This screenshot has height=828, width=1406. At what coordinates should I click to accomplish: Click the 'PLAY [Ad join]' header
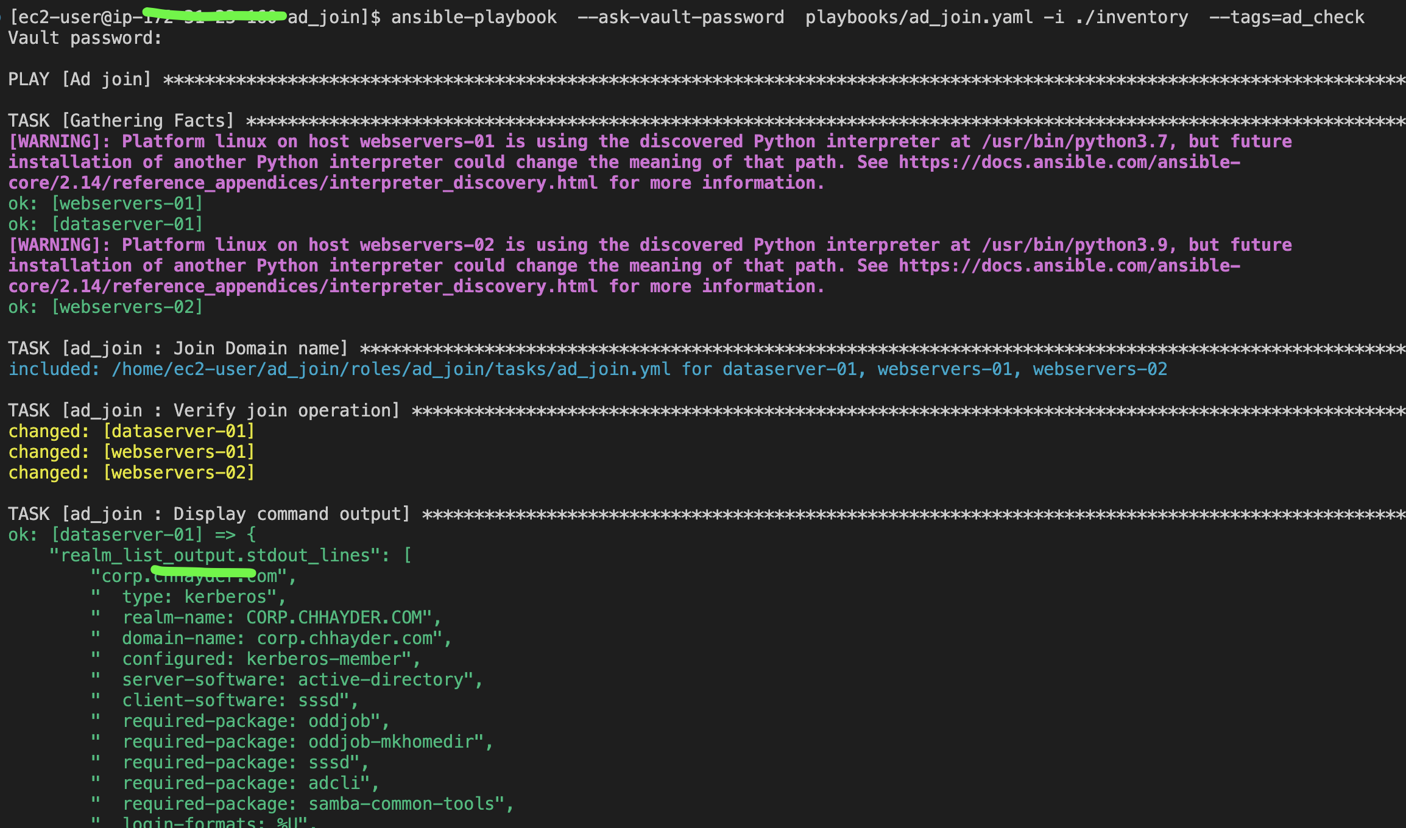click(80, 79)
